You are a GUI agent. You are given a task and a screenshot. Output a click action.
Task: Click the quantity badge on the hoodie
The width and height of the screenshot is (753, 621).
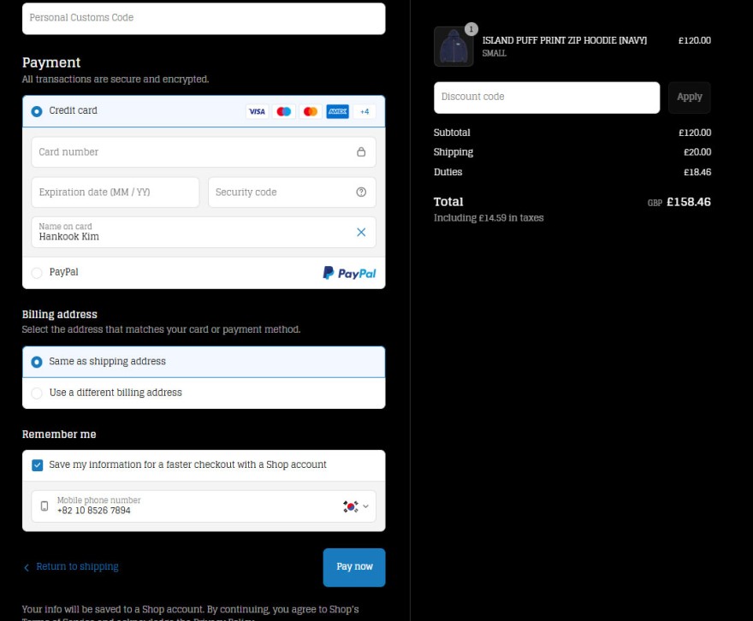[x=471, y=29]
